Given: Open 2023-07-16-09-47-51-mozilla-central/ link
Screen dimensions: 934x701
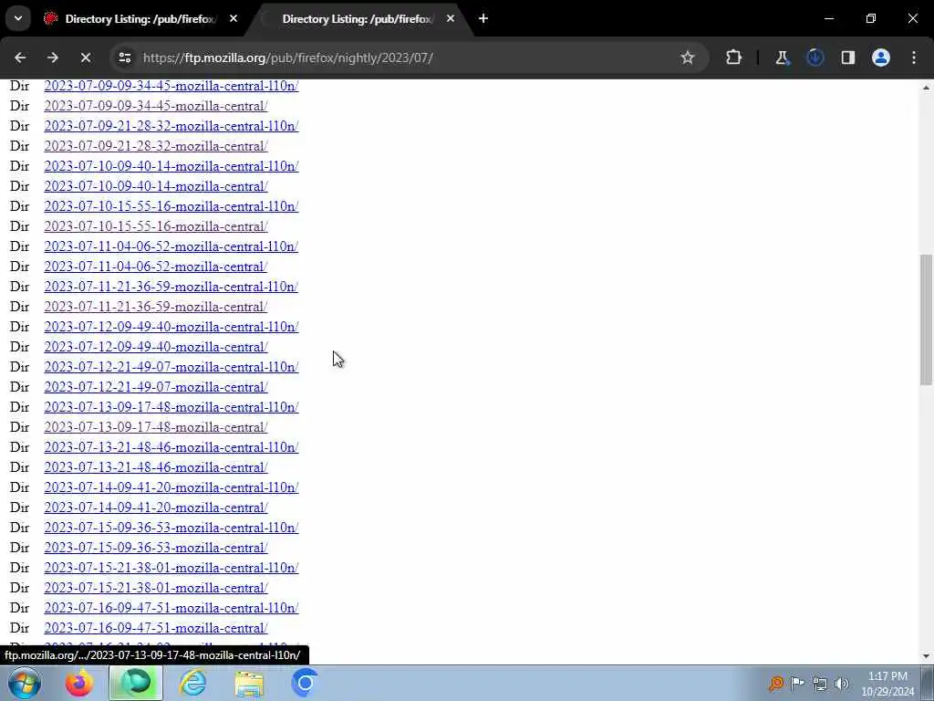Looking at the screenshot, I should (x=155, y=628).
